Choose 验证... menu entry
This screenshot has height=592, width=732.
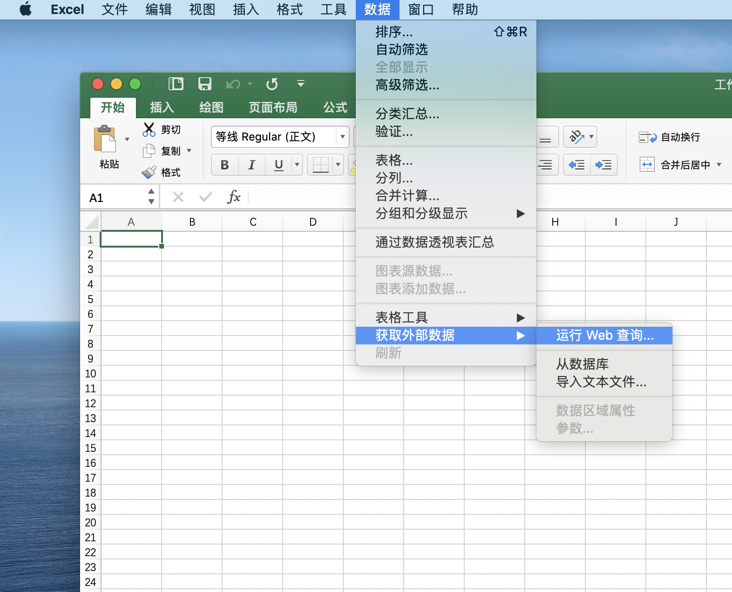pyautogui.click(x=446, y=131)
